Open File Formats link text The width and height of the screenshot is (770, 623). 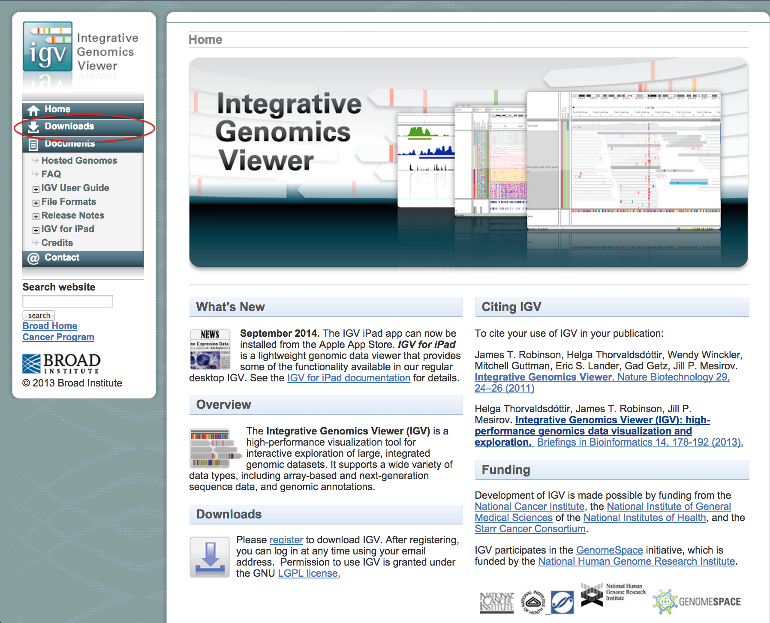click(x=69, y=202)
